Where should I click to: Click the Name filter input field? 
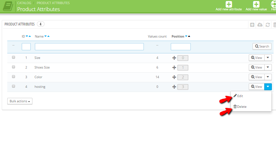tap(89, 47)
